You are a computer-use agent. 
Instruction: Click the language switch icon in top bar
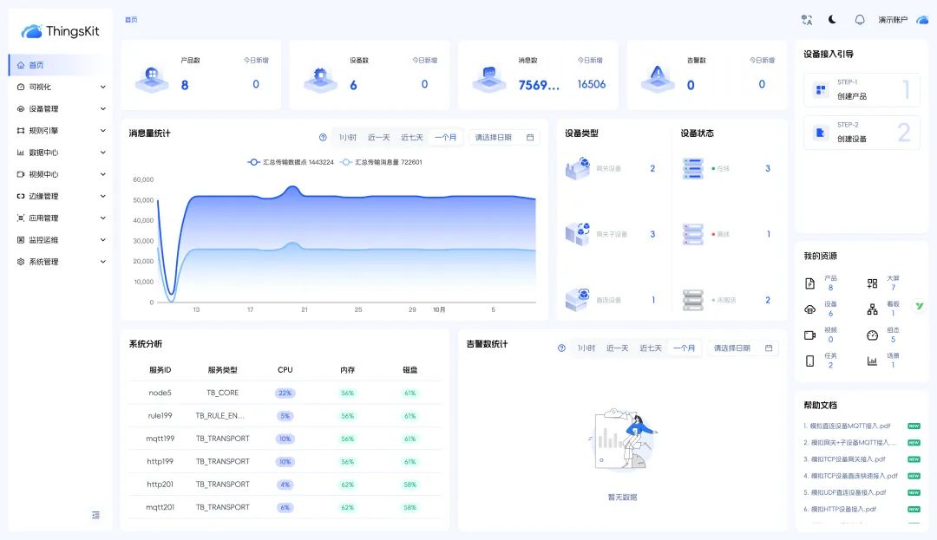806,19
